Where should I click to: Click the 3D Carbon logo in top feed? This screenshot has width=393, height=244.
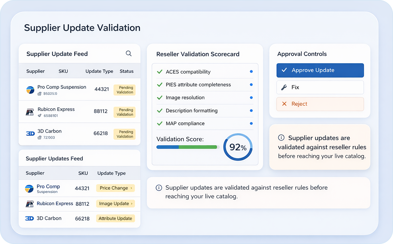tap(30, 134)
